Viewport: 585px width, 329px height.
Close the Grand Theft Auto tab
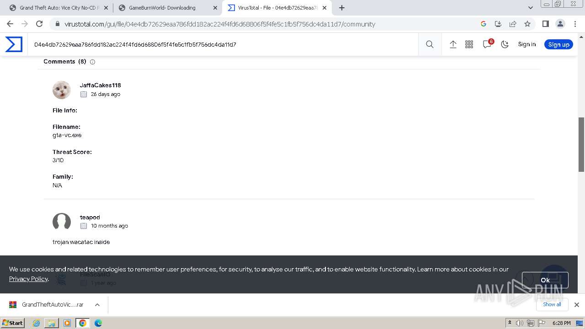106,8
